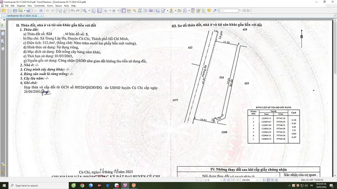Open the pages panel in left sidebar
Screen dimensions: 337x189
pos(3,34)
